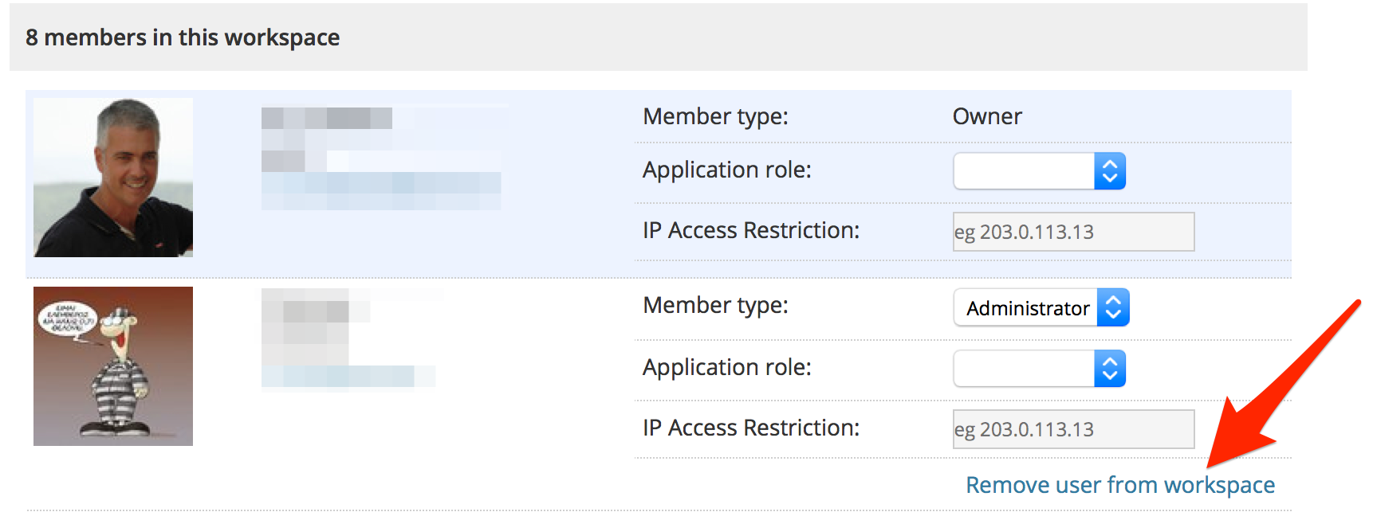Image resolution: width=1373 pixels, height=516 pixels.
Task: Click the administrator's IP Access Restriction label
Action: (x=750, y=428)
